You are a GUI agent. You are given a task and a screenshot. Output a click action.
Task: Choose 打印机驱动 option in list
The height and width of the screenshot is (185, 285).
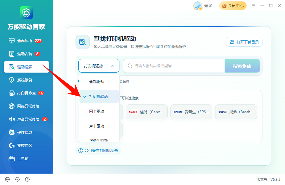click(x=99, y=96)
